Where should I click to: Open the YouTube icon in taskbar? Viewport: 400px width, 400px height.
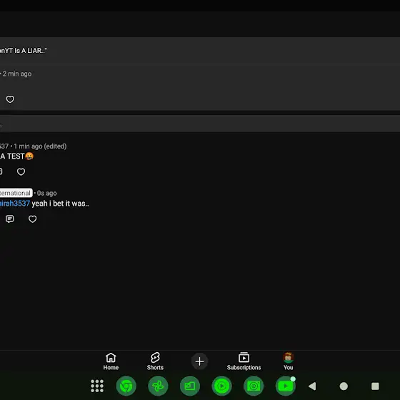tap(286, 386)
